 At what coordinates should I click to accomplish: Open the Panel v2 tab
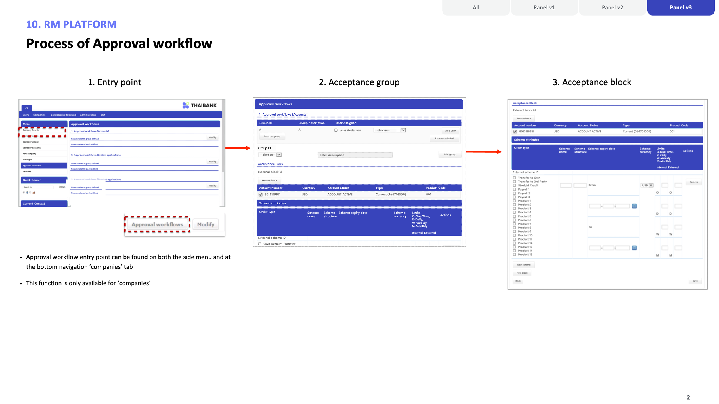tap(612, 7)
